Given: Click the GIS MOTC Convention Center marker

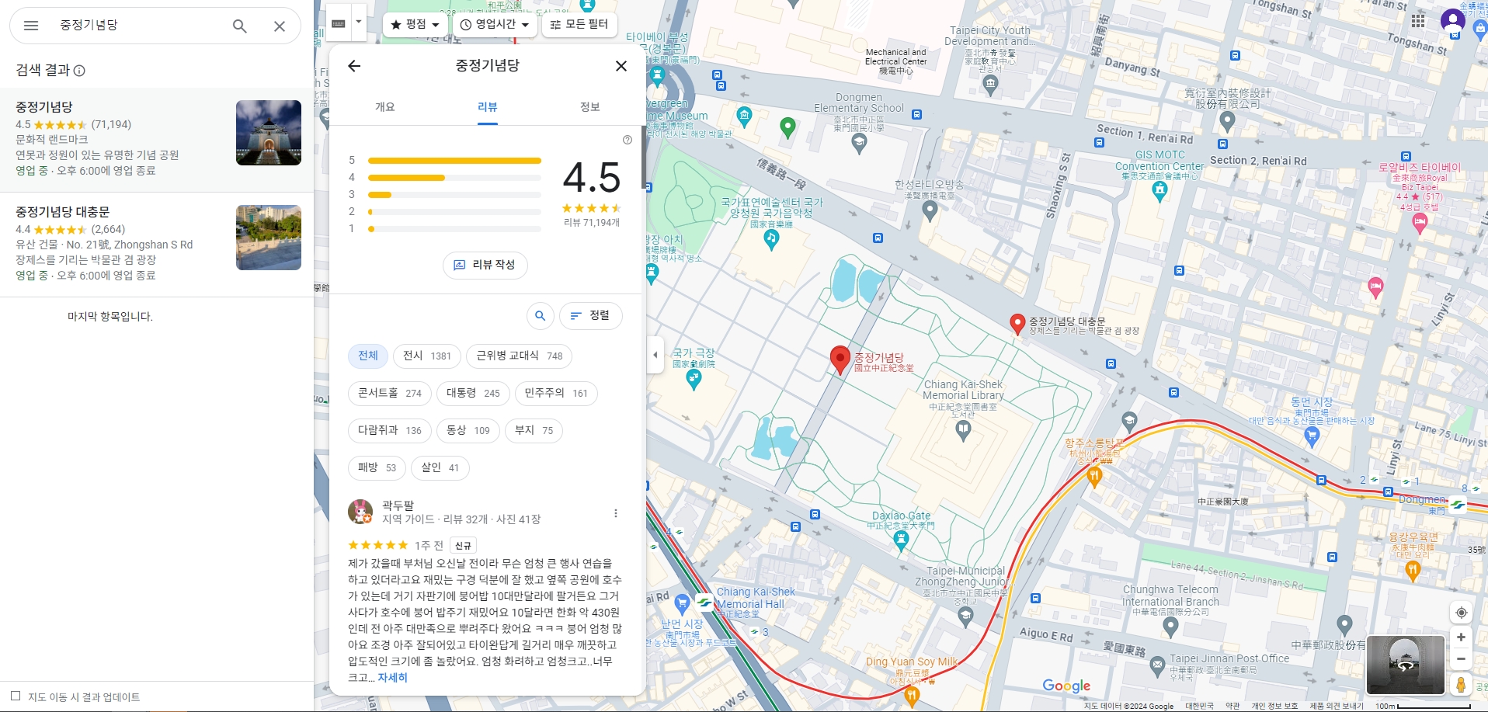Looking at the screenshot, I should (1159, 191).
